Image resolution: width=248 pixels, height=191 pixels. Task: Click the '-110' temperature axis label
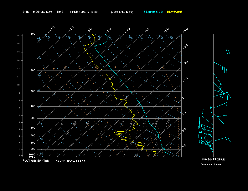(x=51, y=30)
